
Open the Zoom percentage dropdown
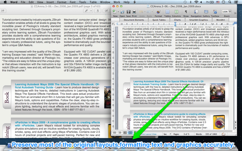click(230, 12)
